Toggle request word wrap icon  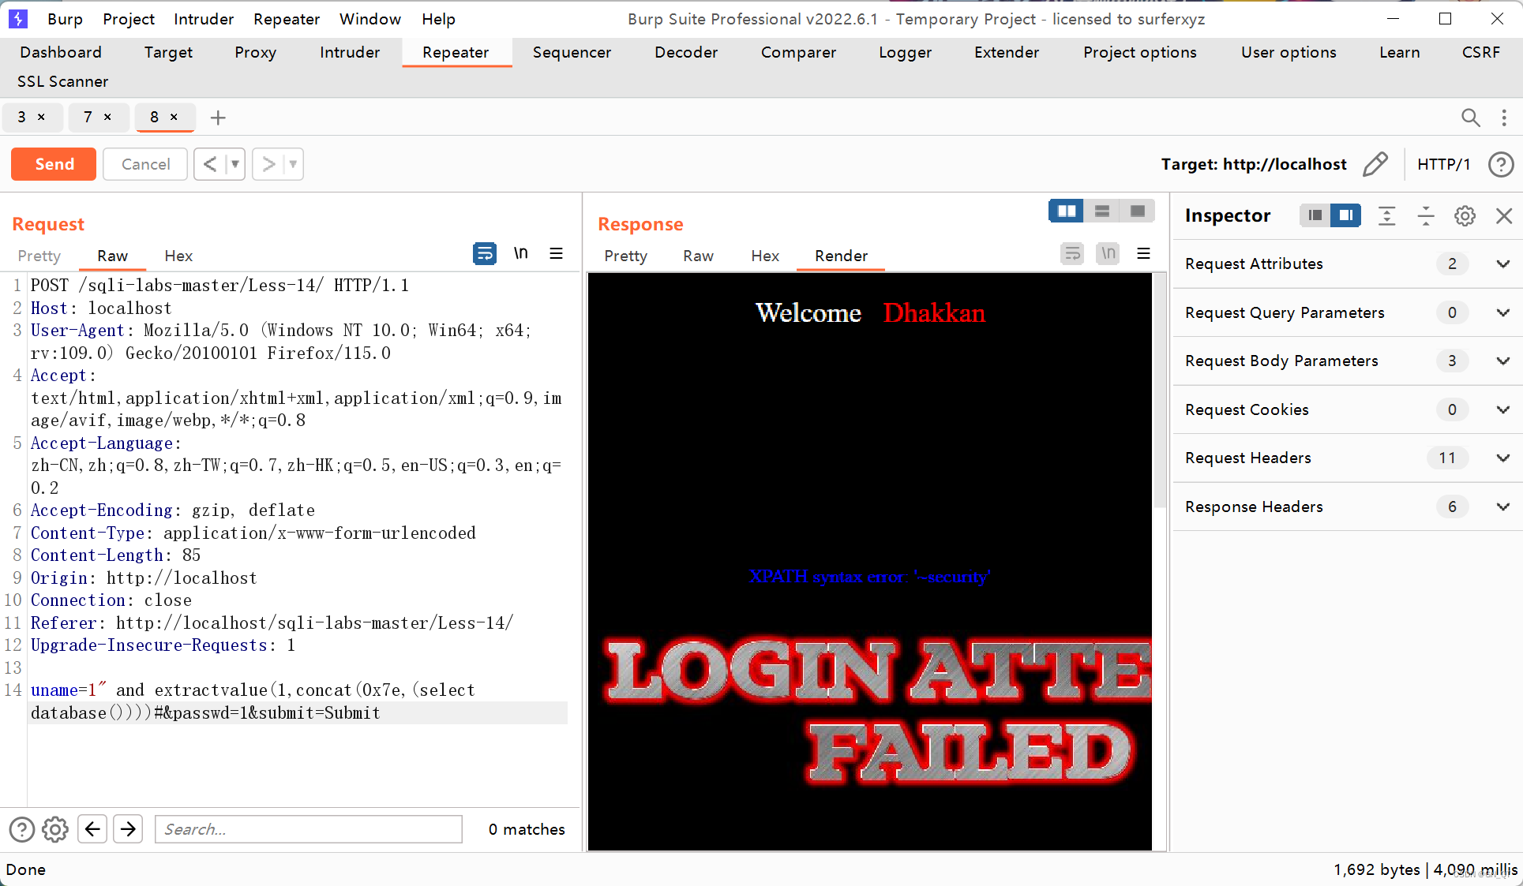(x=484, y=253)
